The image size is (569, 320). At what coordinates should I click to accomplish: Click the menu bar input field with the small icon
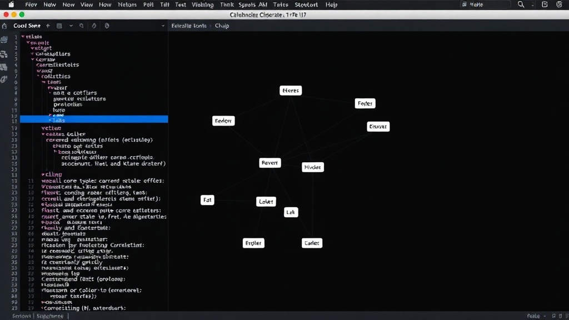click(485, 4)
